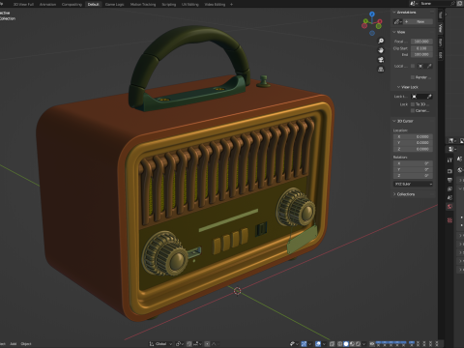Image resolution: width=464 pixels, height=348 pixels.
Task: Click the annotation pencil icon
Action: 397,21
